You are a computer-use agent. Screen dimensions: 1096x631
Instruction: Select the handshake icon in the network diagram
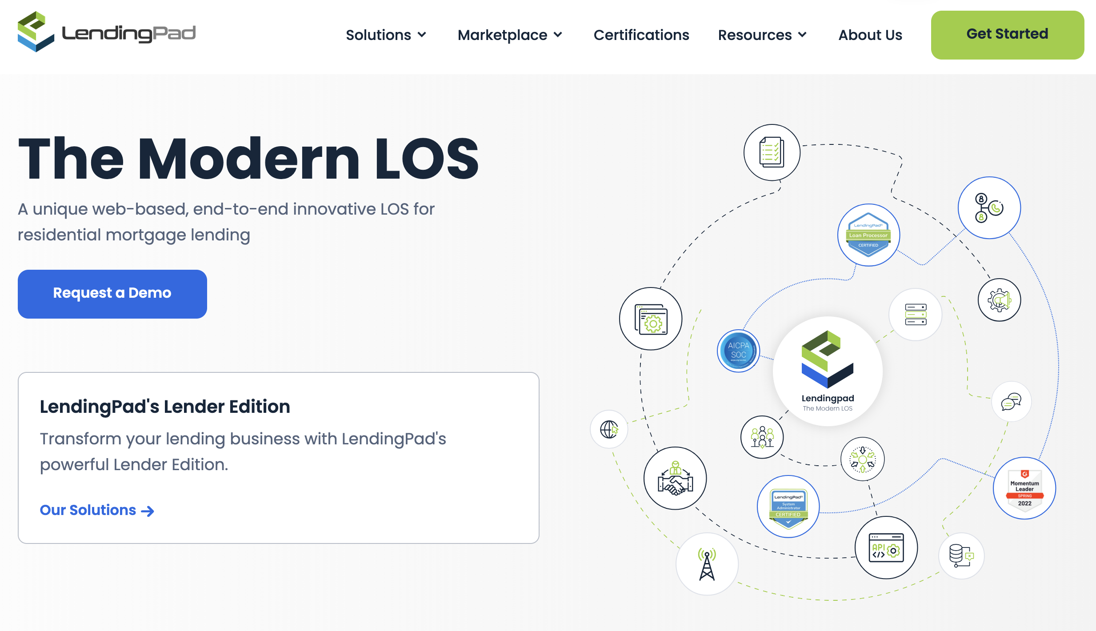(x=675, y=479)
